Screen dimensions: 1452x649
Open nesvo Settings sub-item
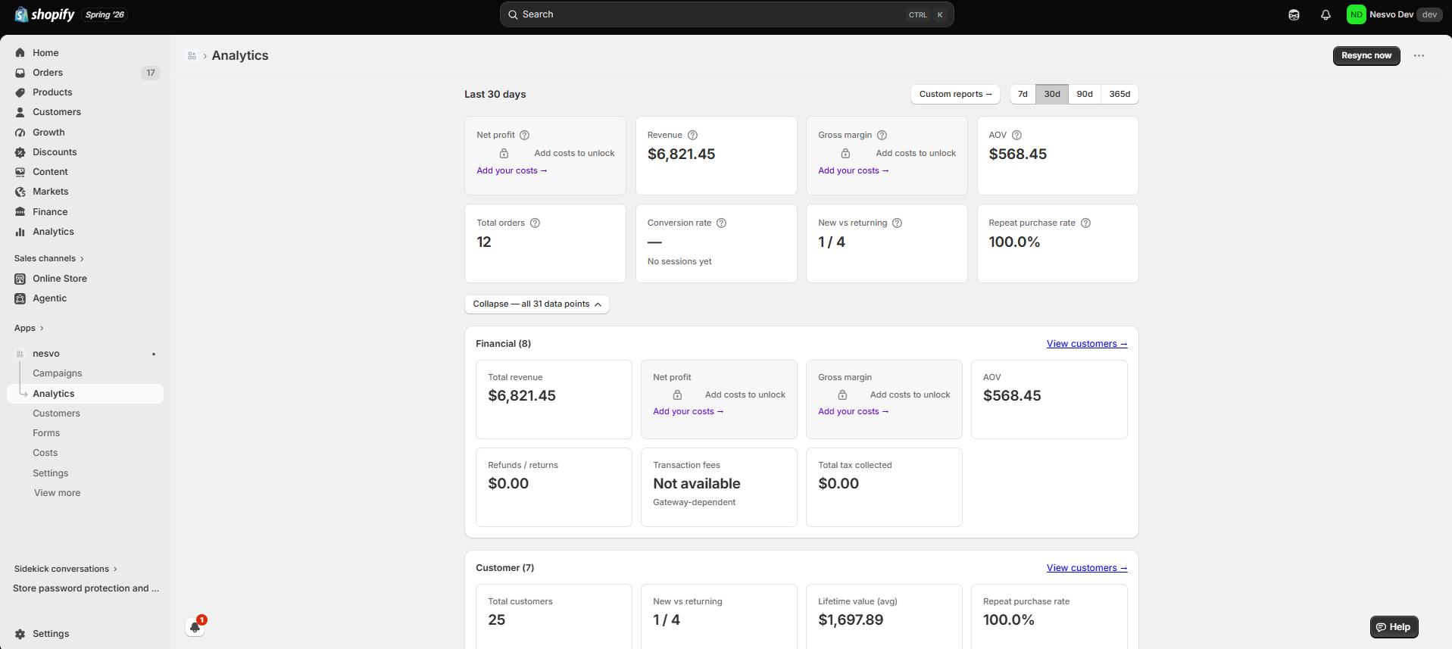(50, 473)
